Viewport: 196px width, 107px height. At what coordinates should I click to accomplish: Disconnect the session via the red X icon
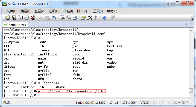[x=33, y=18]
